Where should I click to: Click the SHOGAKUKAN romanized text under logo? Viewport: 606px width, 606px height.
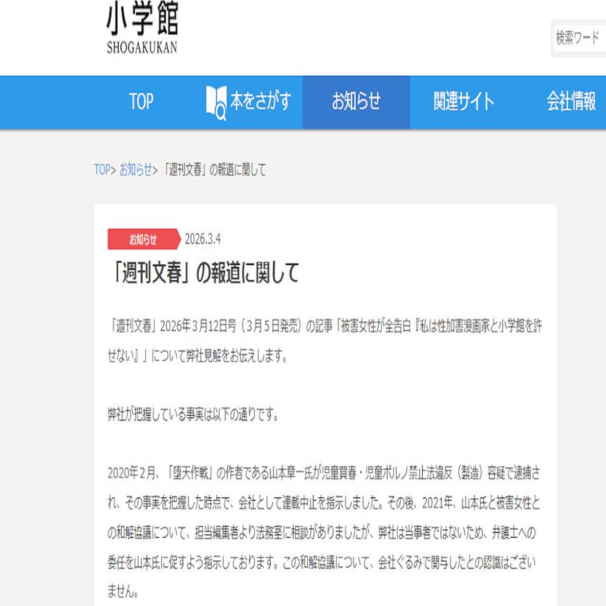click(x=142, y=47)
